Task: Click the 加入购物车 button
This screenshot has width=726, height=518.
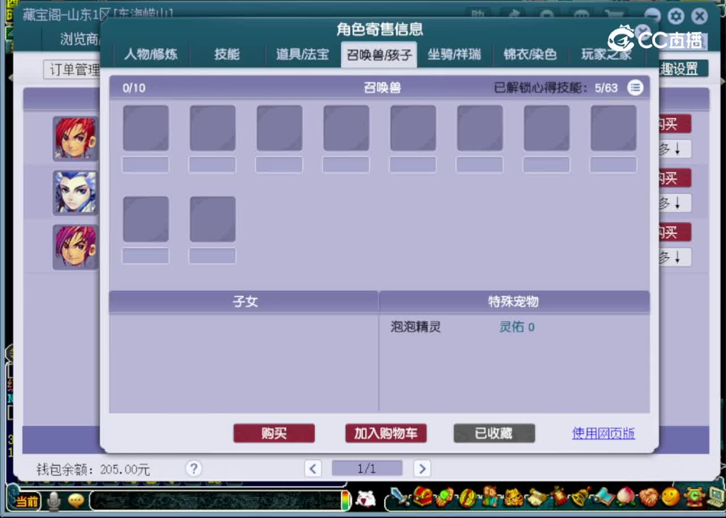Action: click(x=386, y=433)
